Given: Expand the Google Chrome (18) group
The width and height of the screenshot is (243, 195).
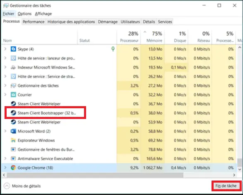Looking at the screenshot, I should pyautogui.click(x=5, y=168).
